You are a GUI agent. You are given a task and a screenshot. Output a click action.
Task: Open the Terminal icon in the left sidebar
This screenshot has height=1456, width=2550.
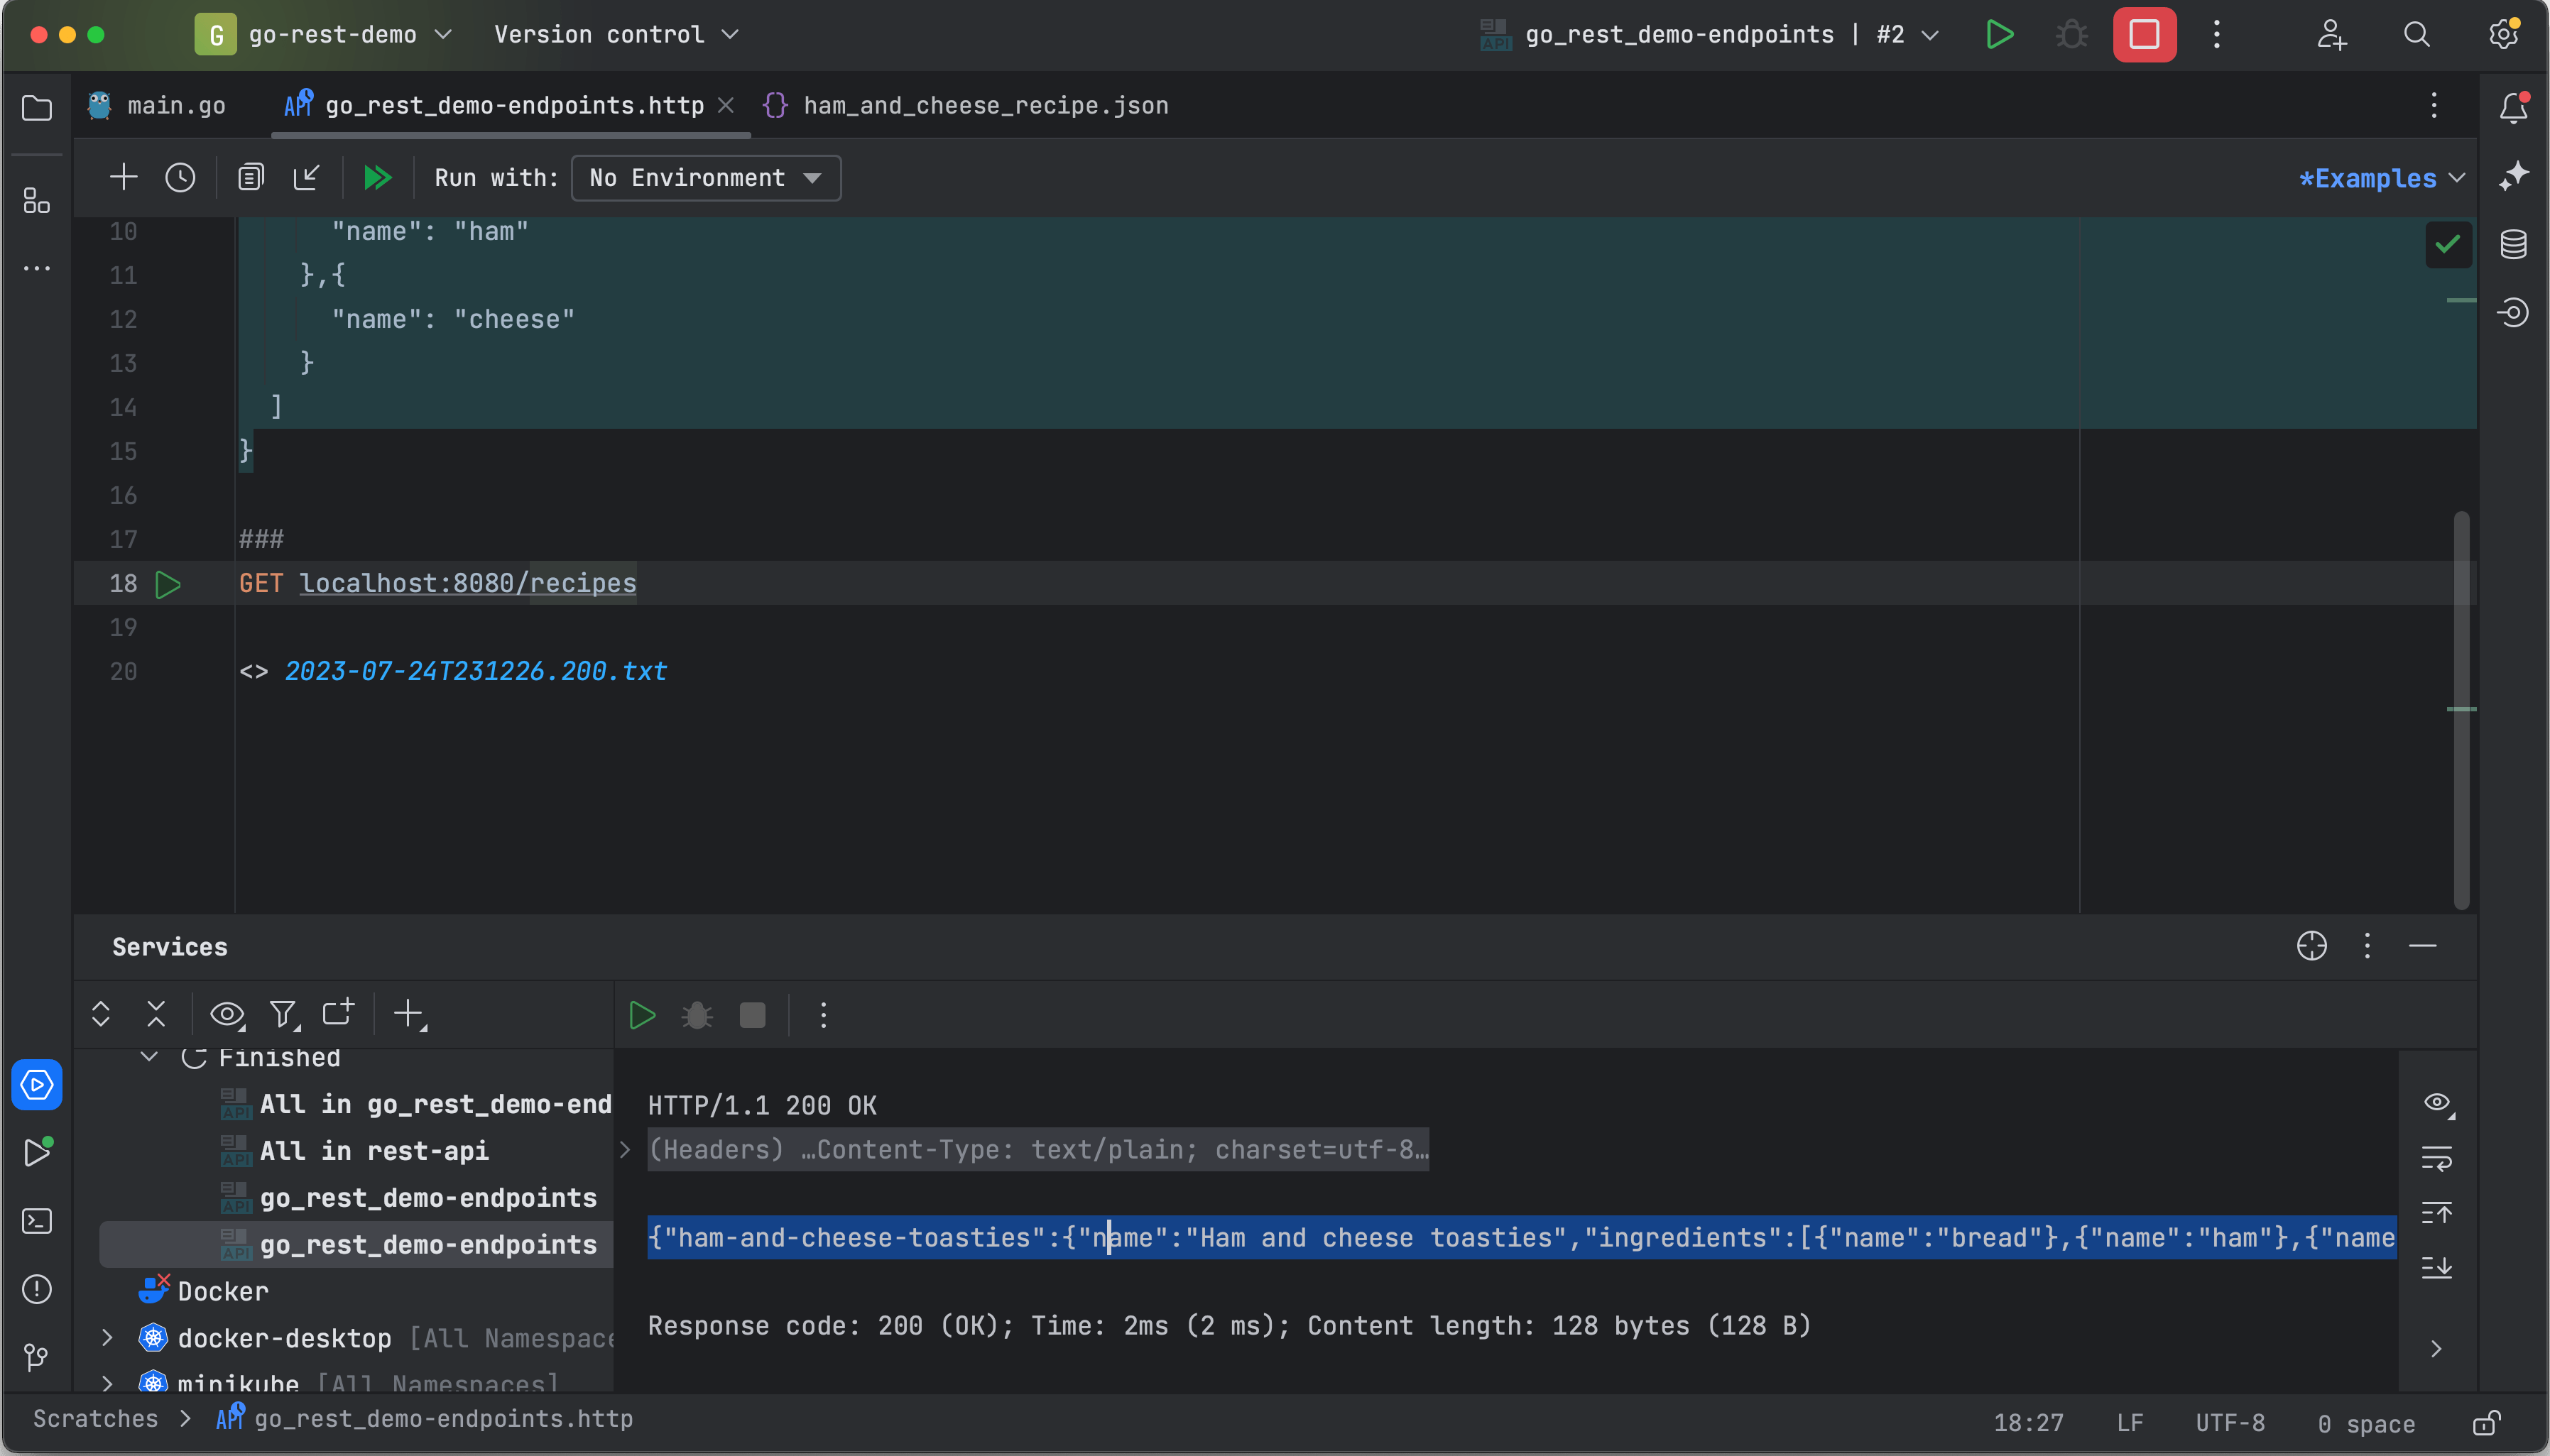point(37,1220)
